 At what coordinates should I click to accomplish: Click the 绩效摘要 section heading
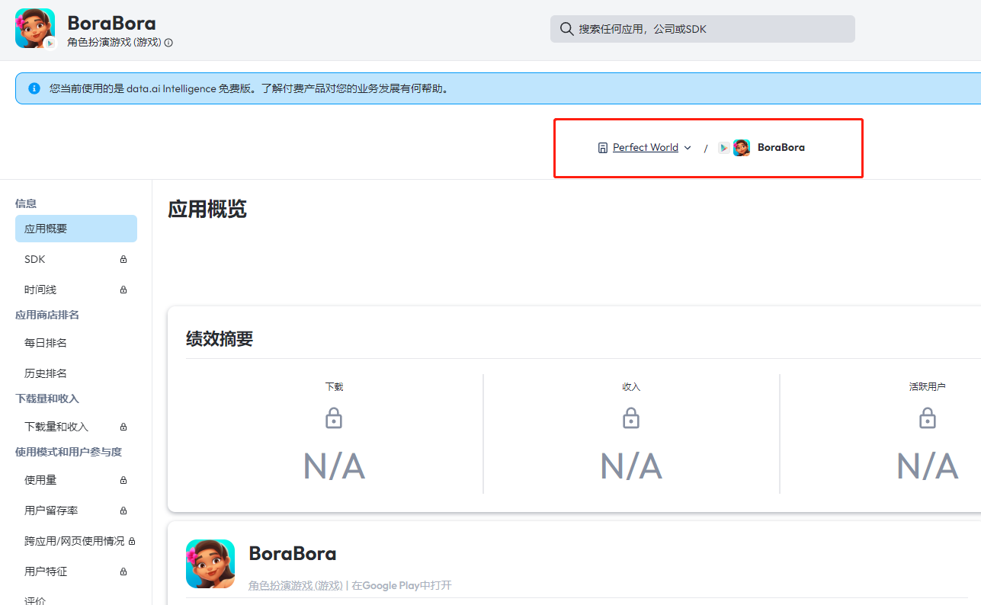(220, 339)
